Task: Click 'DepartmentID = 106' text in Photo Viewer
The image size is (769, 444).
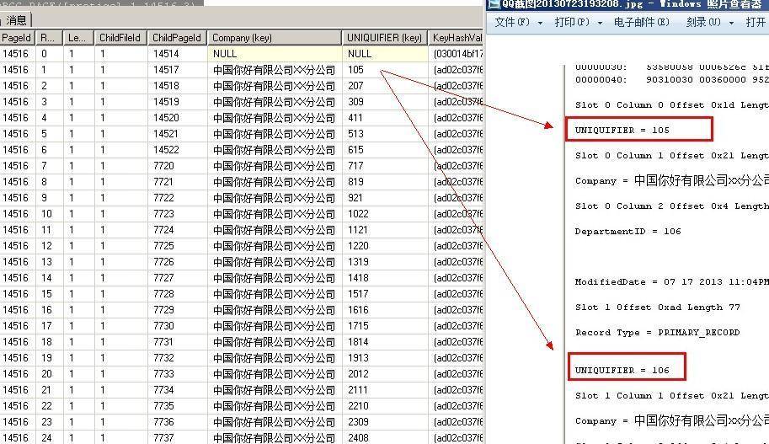Action: click(x=627, y=231)
